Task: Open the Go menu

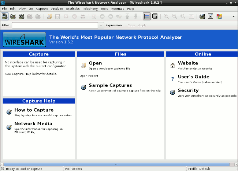Action: (x=31, y=9)
